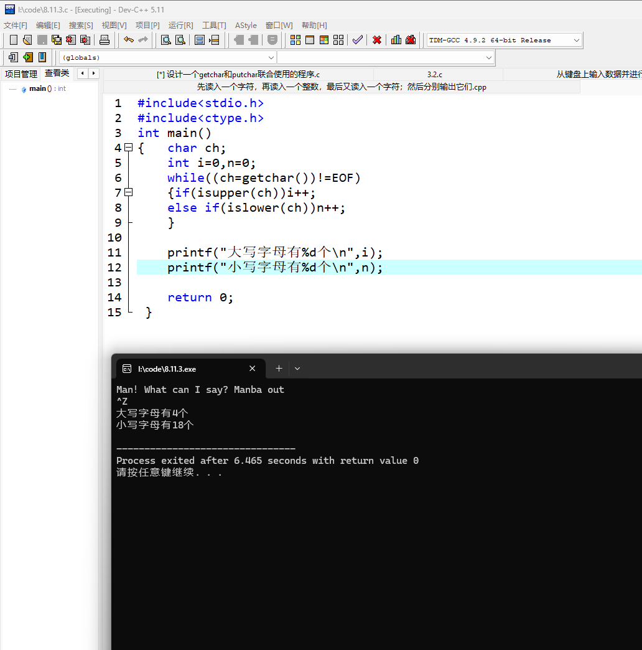Viewport: 642px width, 650px height.
Task: Add a new console tab
Action: pos(279,369)
